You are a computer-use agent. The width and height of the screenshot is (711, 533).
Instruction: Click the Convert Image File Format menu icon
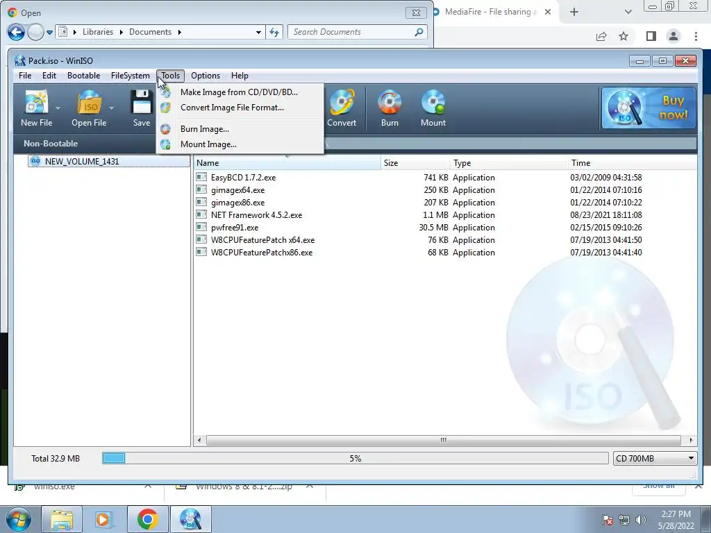[x=165, y=108]
